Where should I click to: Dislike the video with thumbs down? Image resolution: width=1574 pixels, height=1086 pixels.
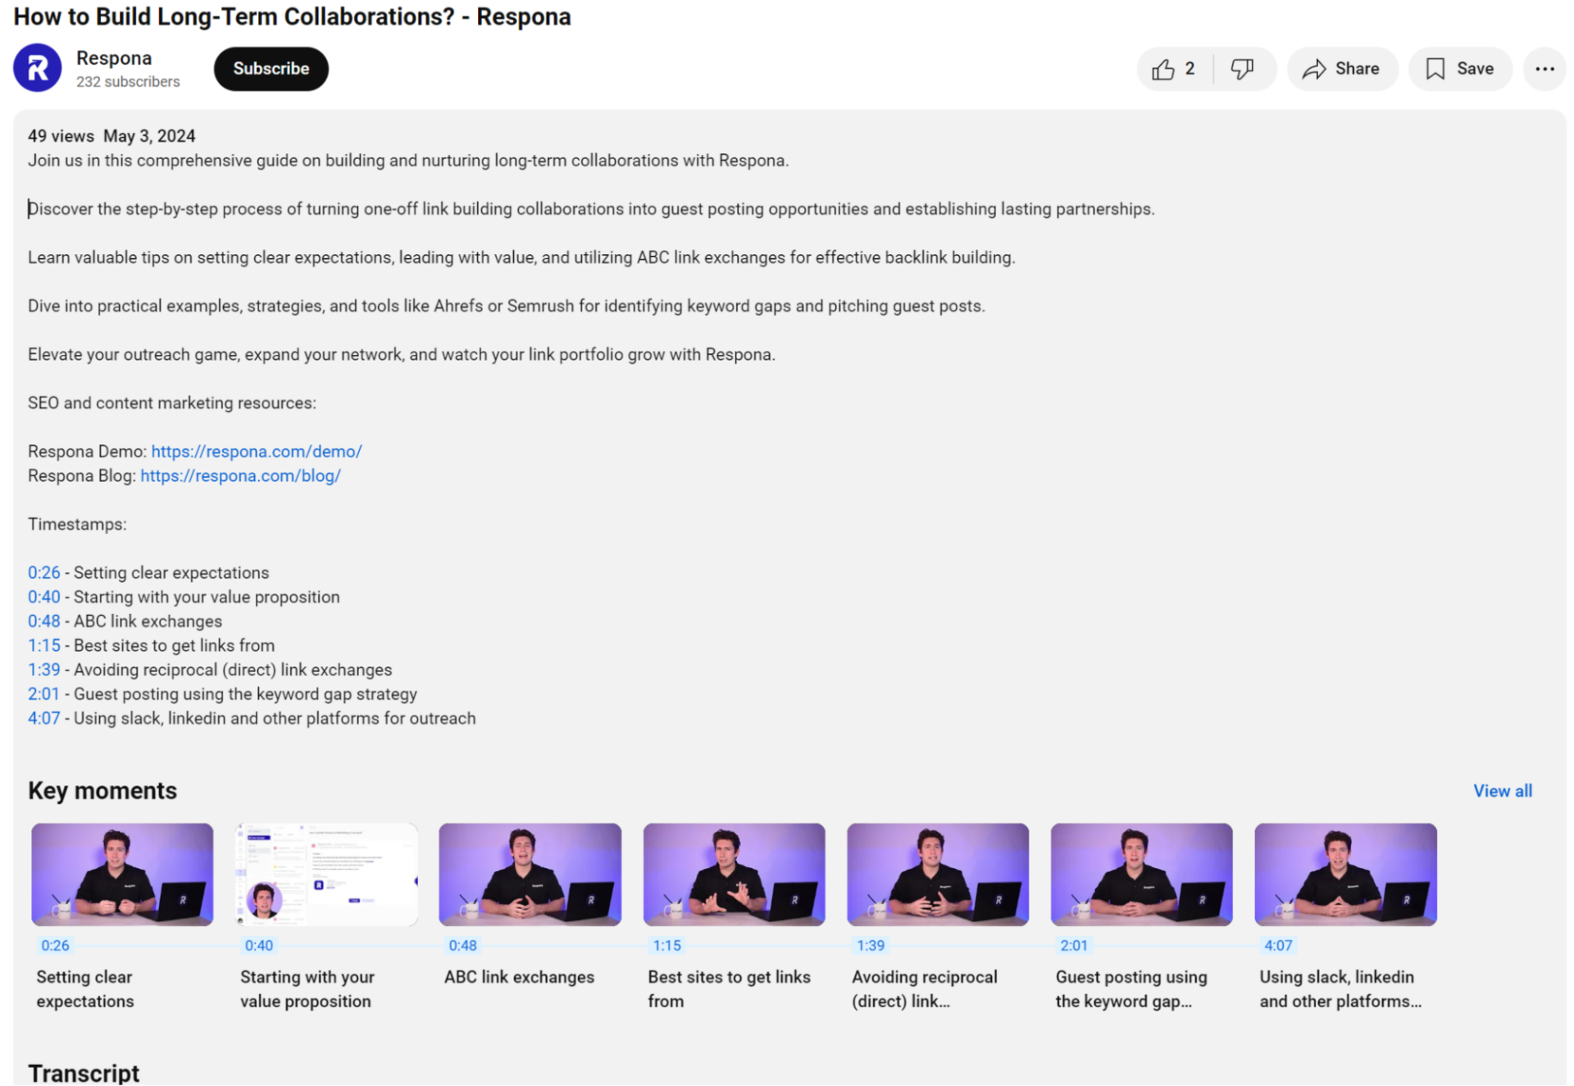[1243, 69]
